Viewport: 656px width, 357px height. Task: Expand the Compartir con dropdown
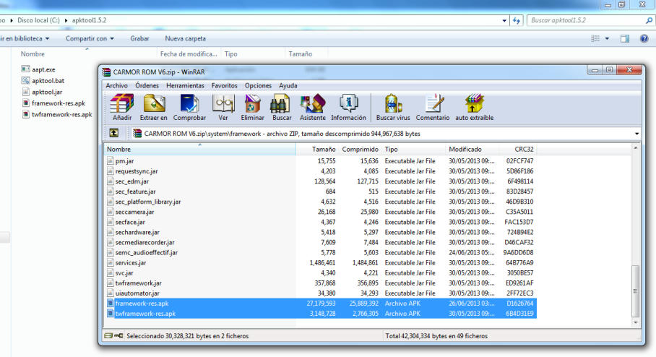90,38
